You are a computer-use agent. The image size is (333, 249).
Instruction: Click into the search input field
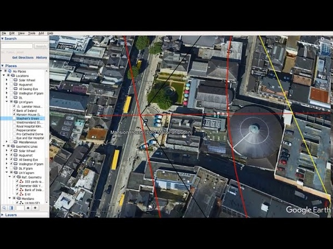pos(17,46)
